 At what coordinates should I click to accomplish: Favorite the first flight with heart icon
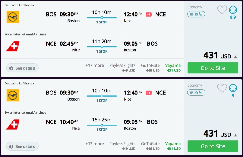222,10
